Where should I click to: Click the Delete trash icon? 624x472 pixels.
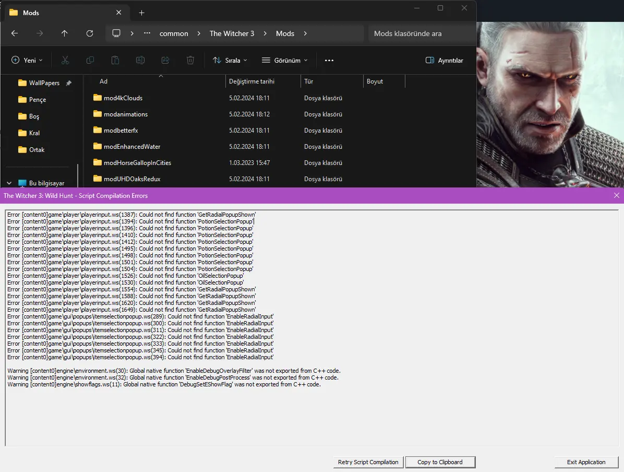click(190, 60)
